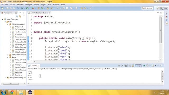Screen dimensions: 169x95
Task: Open the Debug button dropdown arrow
Action: pyautogui.click(x=25, y=8)
